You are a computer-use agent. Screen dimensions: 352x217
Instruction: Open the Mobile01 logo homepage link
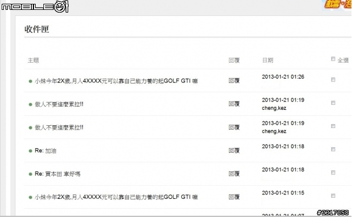(35, 7)
